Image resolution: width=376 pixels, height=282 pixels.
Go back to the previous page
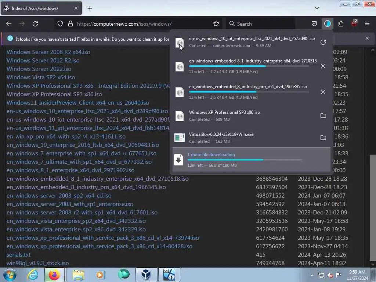click(x=9, y=24)
